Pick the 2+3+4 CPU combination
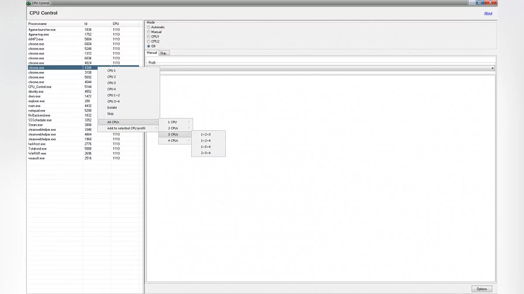The width and height of the screenshot is (524, 294). point(206,153)
